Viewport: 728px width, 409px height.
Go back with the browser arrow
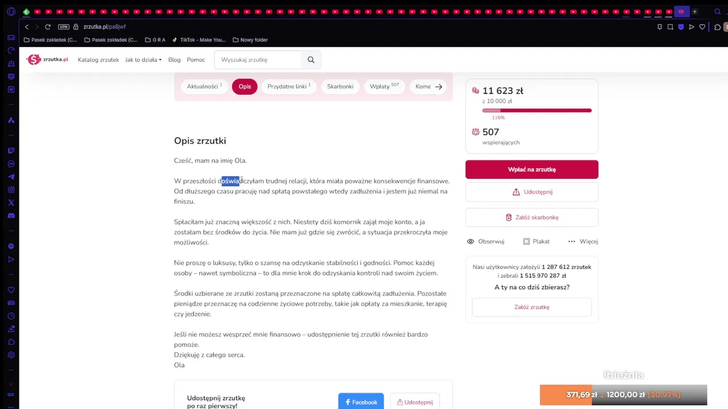[27, 27]
